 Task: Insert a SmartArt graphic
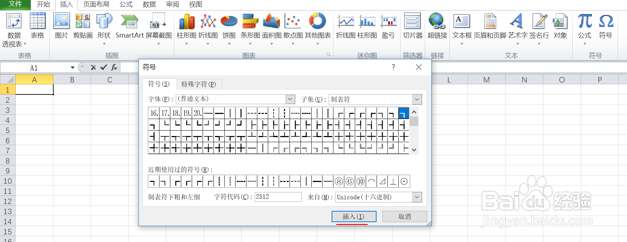pyautogui.click(x=130, y=26)
